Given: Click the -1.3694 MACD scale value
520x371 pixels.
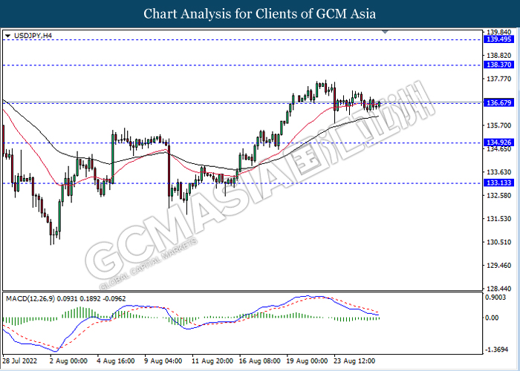Looking at the screenshot, I should click(x=498, y=350).
